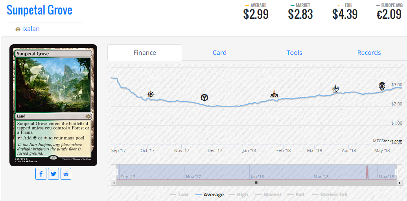Click the right range selector handle
The image size is (407, 201).
click(397, 172)
